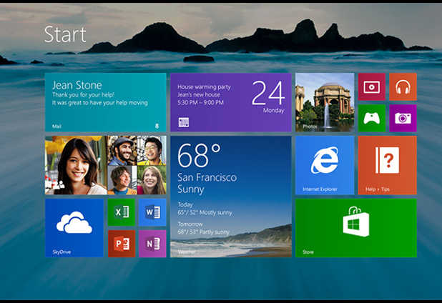Open the SkyDrive cloud tile
This screenshot has height=303, width=442.
74,228
